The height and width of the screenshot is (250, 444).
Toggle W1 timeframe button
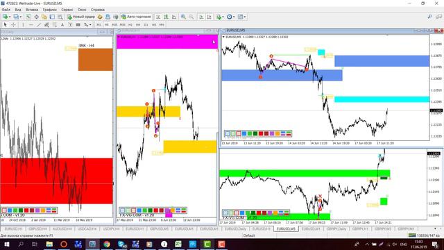154,25
